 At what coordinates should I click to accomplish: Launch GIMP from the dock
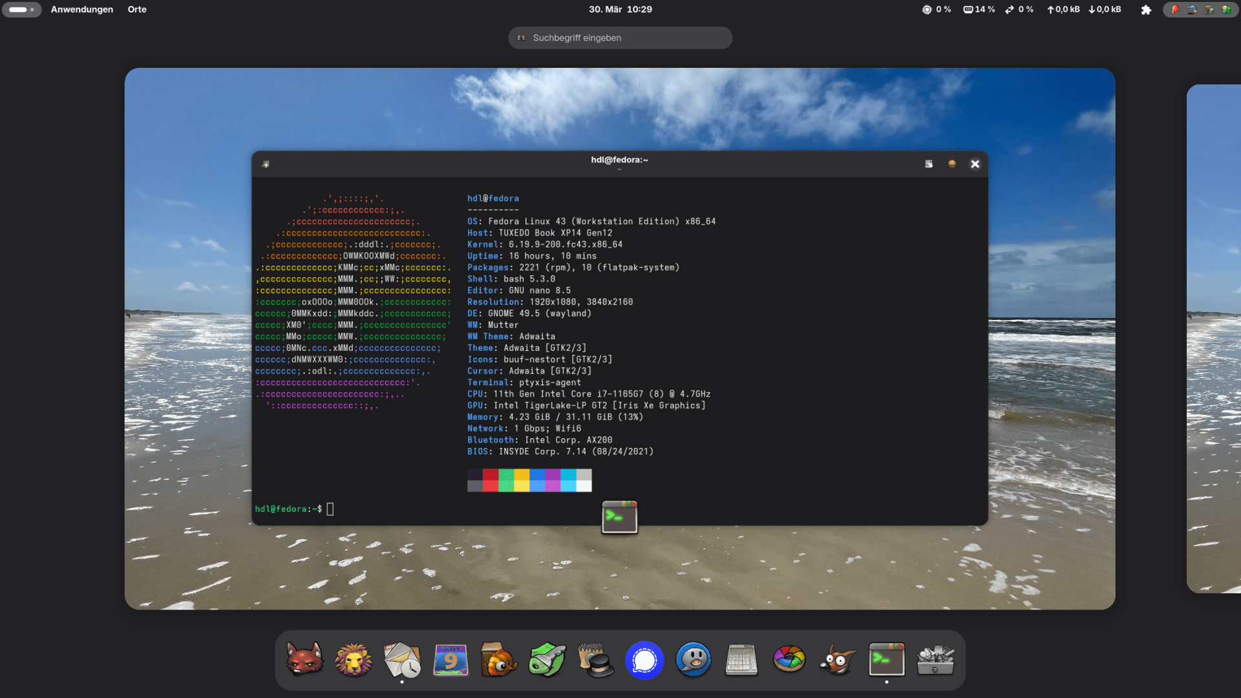838,660
